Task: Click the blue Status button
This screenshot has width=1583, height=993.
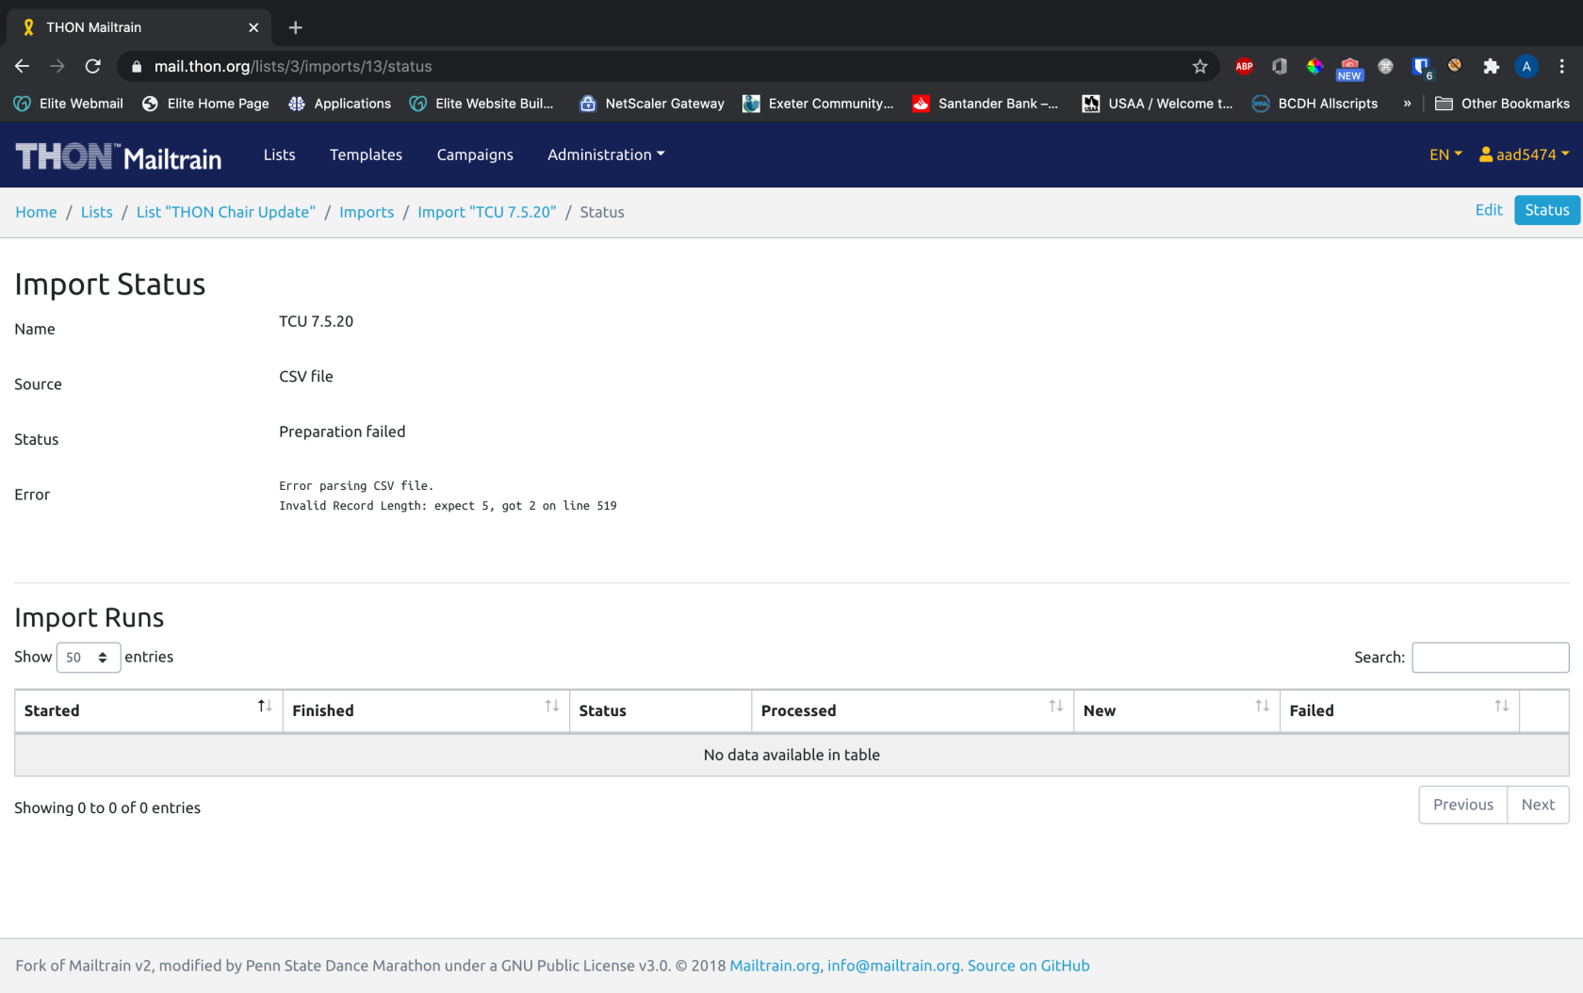Action: click(x=1547, y=210)
